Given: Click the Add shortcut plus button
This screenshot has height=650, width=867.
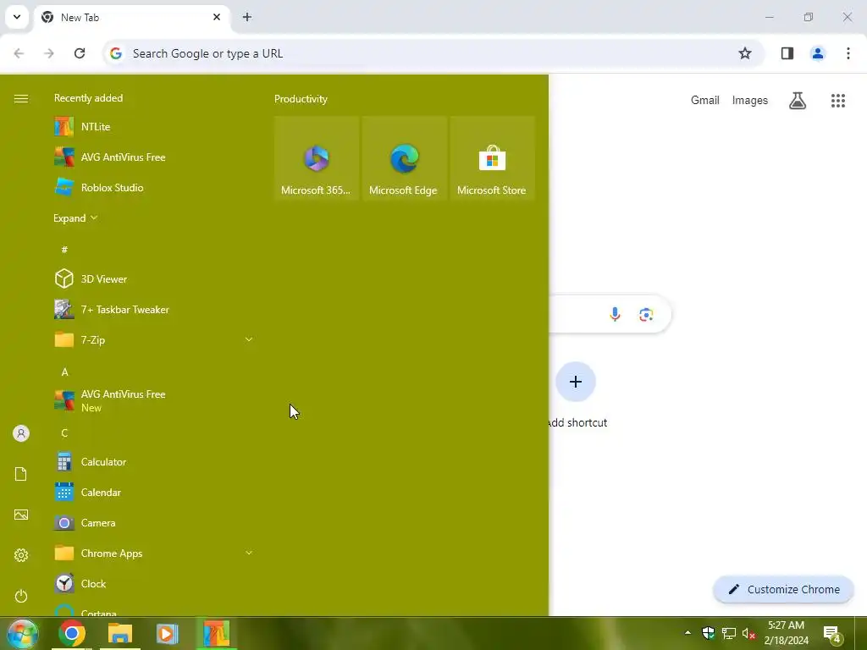Looking at the screenshot, I should pos(576,382).
